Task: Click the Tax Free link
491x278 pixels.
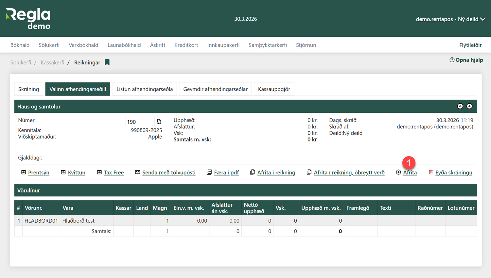Action: (x=114, y=173)
